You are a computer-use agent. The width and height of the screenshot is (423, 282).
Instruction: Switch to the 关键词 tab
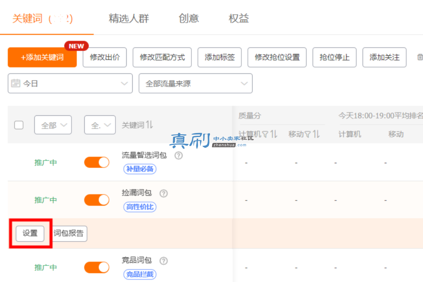[x=42, y=19]
